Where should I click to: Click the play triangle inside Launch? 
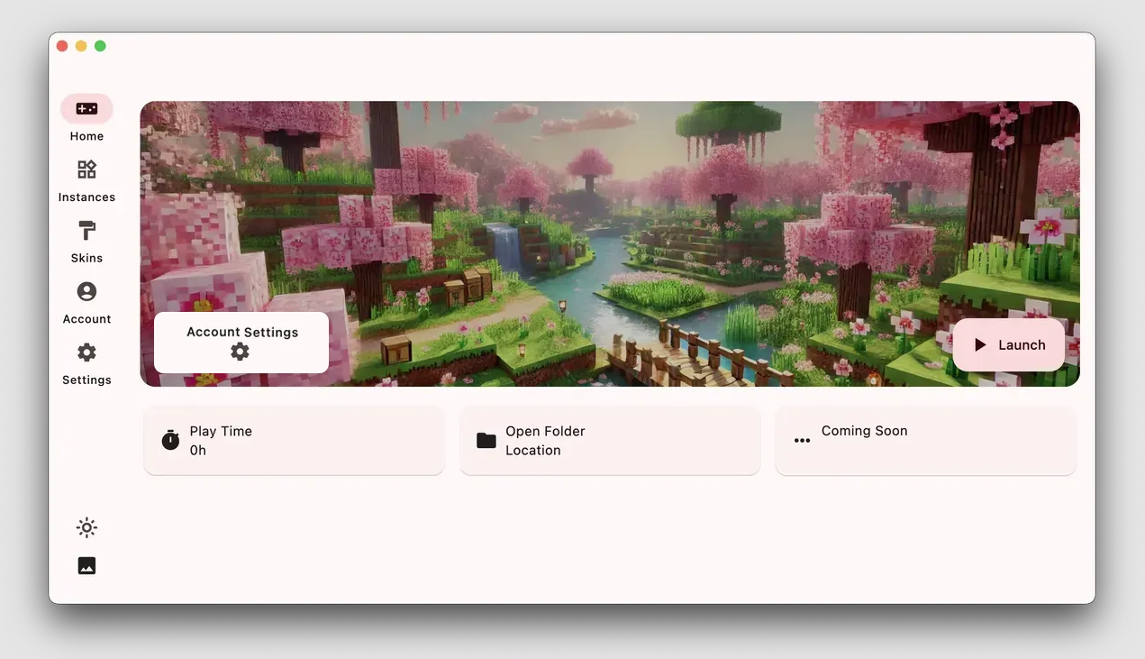click(x=980, y=345)
